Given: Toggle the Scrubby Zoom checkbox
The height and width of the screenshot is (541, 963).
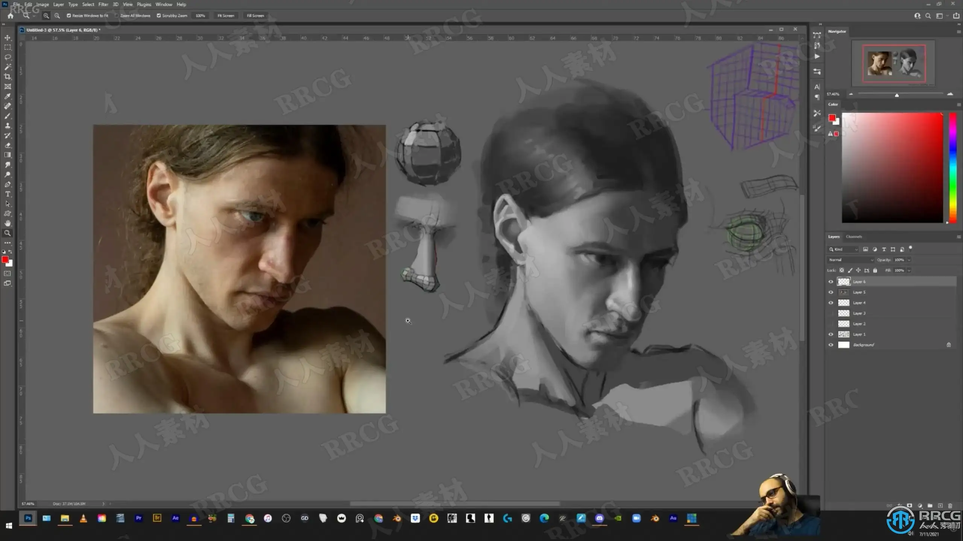Looking at the screenshot, I should 159,16.
